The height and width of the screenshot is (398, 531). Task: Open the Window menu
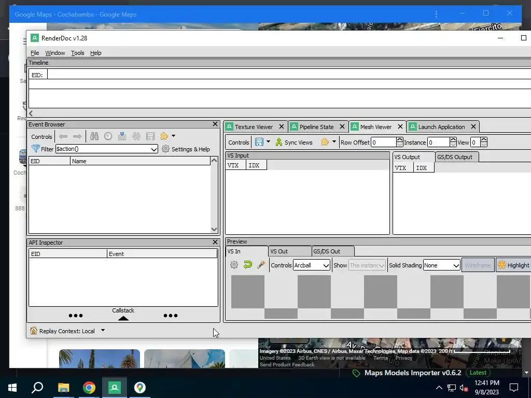pos(55,53)
